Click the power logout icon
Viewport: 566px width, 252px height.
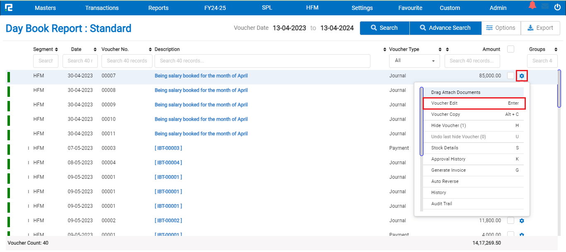(x=557, y=7)
